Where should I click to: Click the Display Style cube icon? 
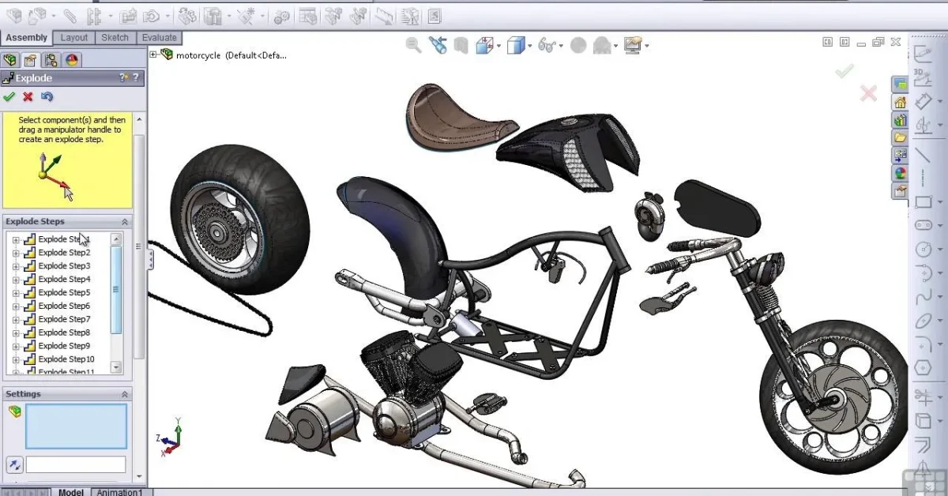pos(515,46)
